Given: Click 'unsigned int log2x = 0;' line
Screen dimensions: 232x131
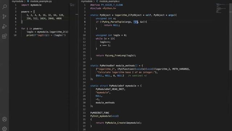Looking at the screenshot, I should [x=111, y=35].
